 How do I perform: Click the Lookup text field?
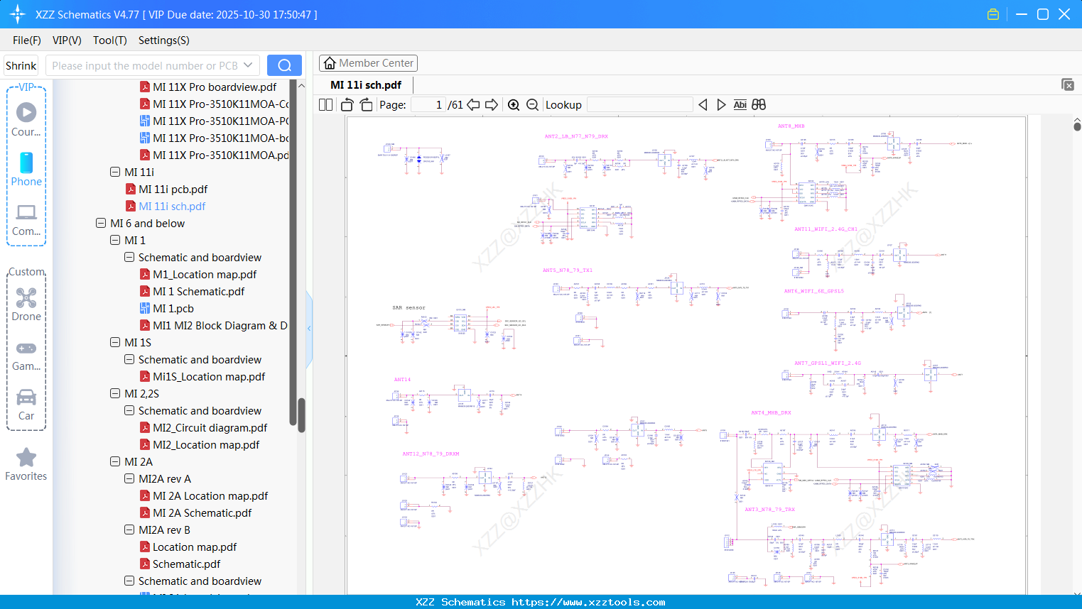[x=639, y=105]
